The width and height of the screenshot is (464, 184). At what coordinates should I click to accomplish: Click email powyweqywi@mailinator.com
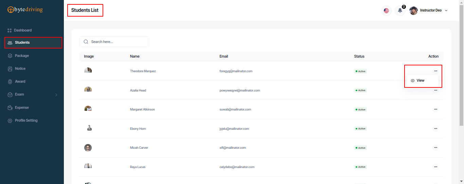pyautogui.click(x=239, y=90)
